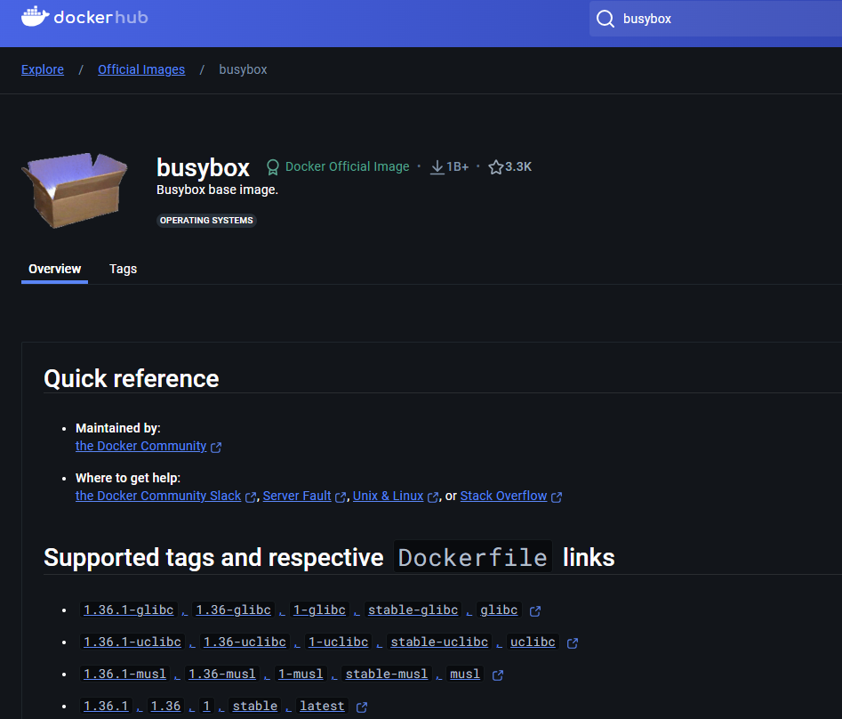Open the stable-musl tag link
The height and width of the screenshot is (719, 842).
[x=386, y=674]
